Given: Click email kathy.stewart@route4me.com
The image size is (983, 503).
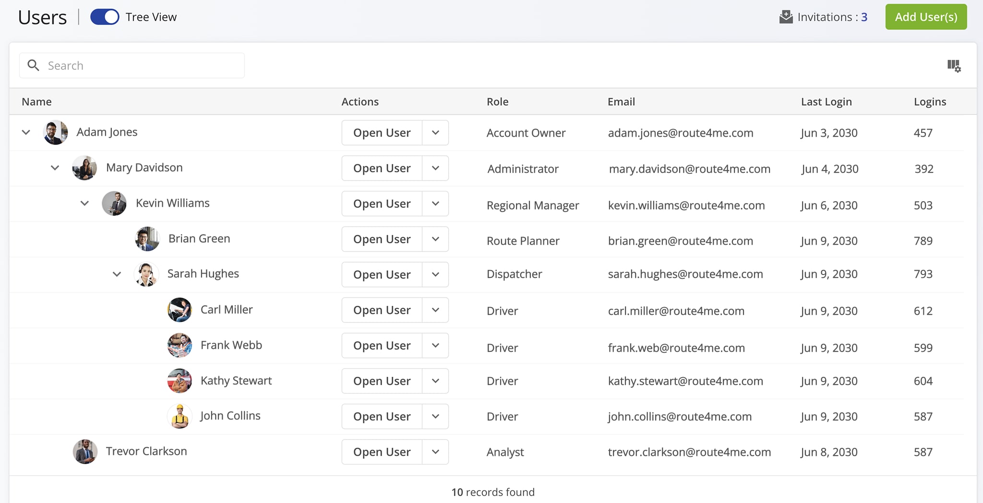Looking at the screenshot, I should point(685,381).
